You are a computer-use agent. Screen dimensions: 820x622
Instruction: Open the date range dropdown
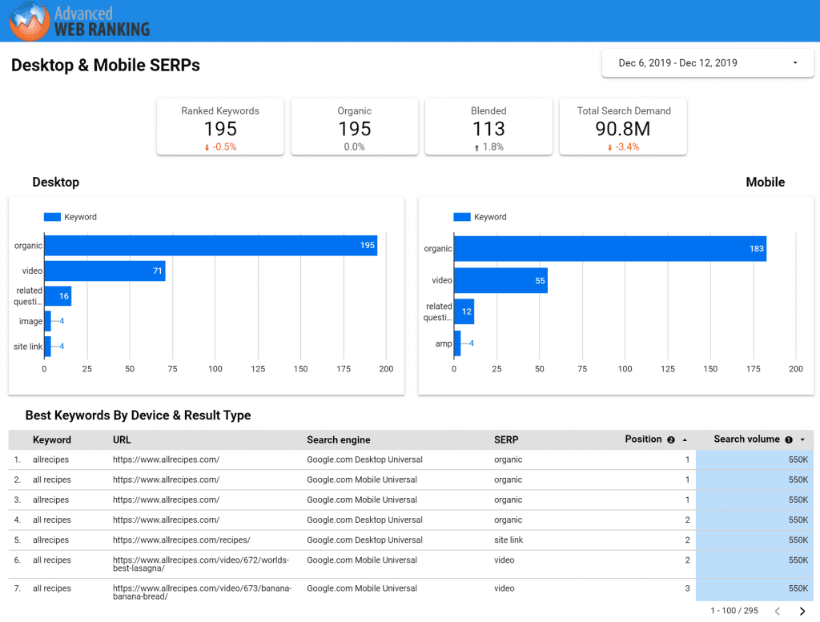tap(708, 63)
